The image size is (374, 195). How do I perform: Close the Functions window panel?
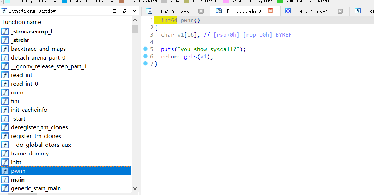click(x=134, y=11)
